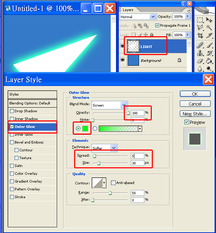Toggle the Preview checkbox
Image resolution: width=216 pixels, height=233 pixels.
187,122
